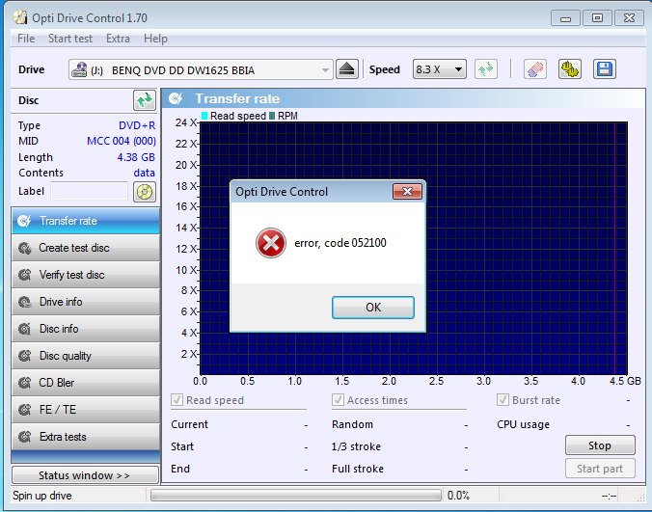The height and width of the screenshot is (512, 652).
Task: Expand the Status window panel
Action: pyautogui.click(x=85, y=475)
